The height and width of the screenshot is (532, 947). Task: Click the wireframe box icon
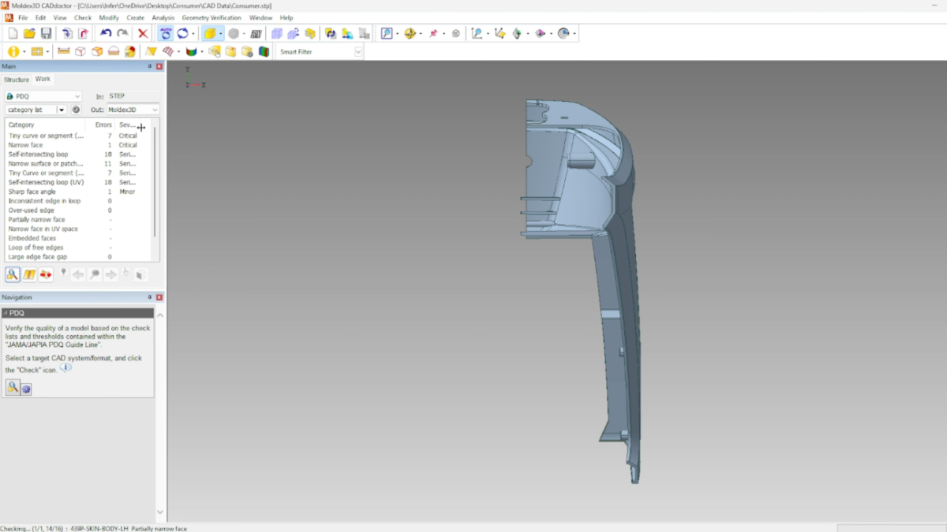click(x=80, y=51)
